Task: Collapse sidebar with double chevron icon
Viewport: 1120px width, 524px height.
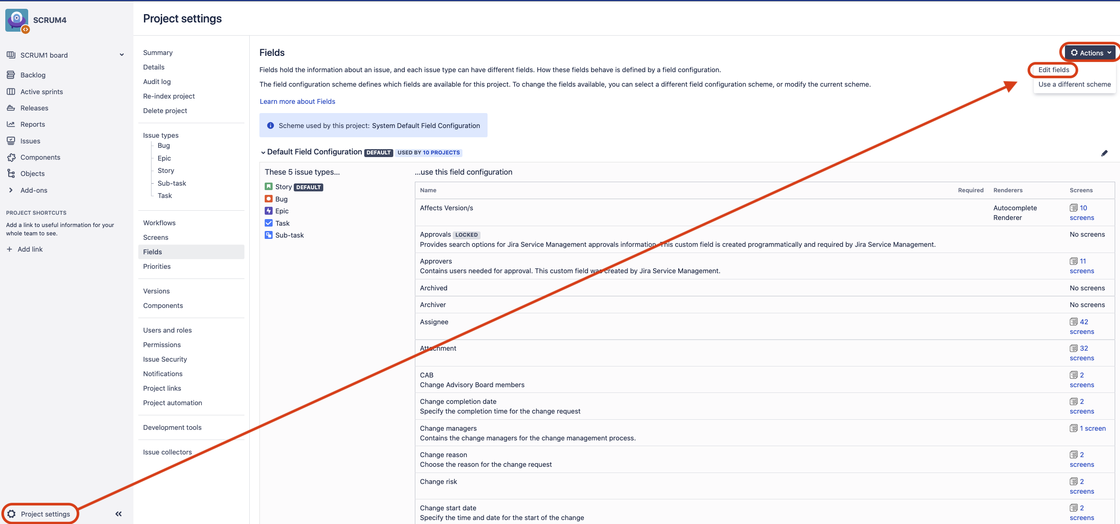Action: tap(118, 514)
